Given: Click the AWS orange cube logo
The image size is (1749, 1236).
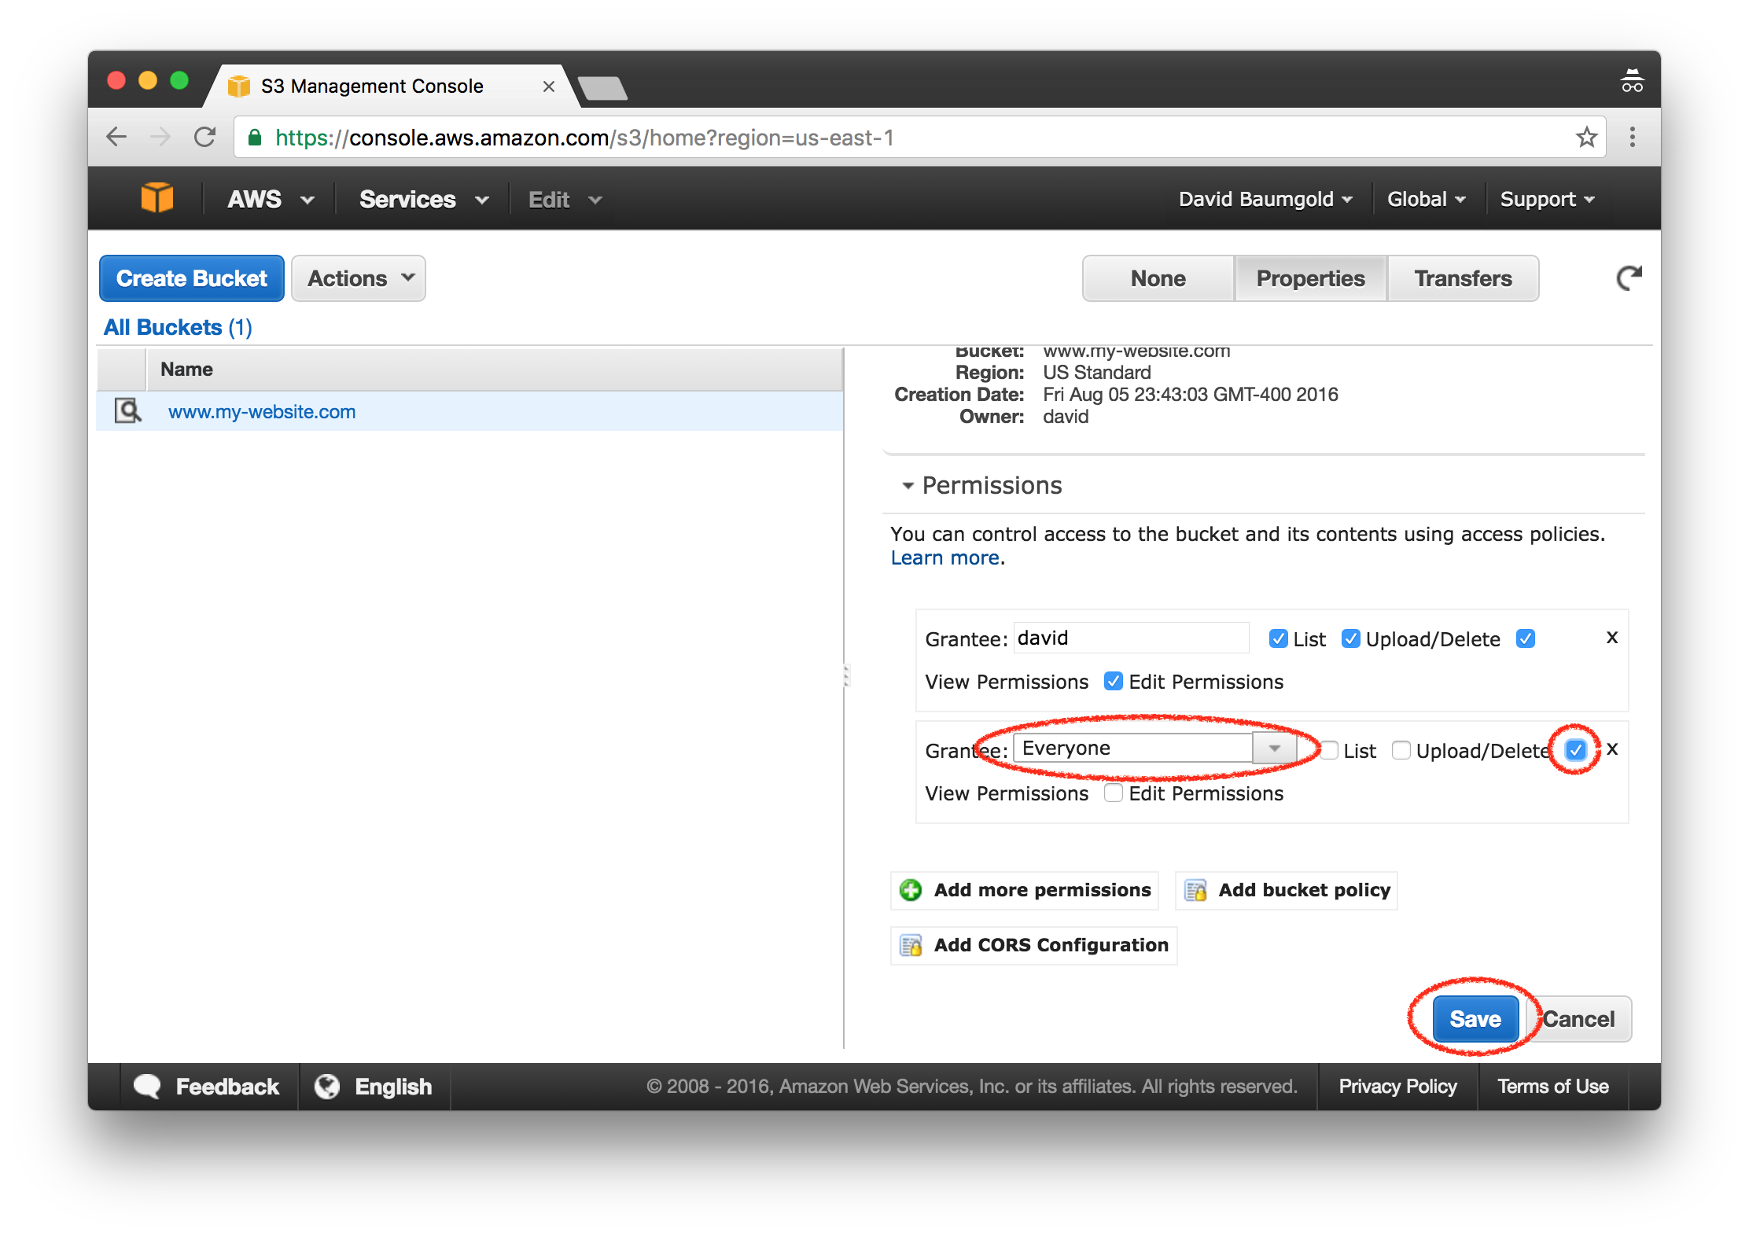Looking at the screenshot, I should [x=156, y=197].
